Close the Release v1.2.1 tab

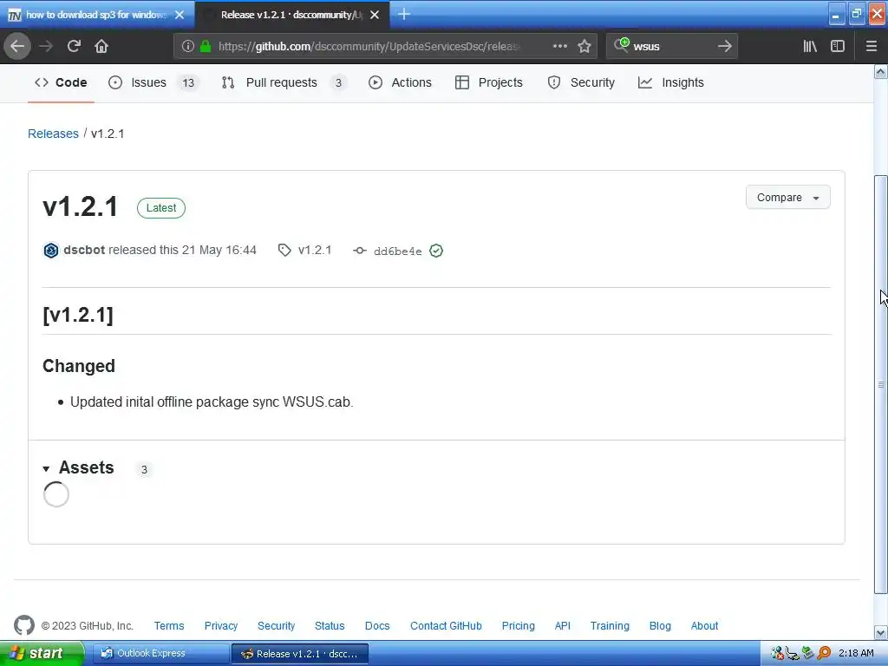click(x=375, y=15)
